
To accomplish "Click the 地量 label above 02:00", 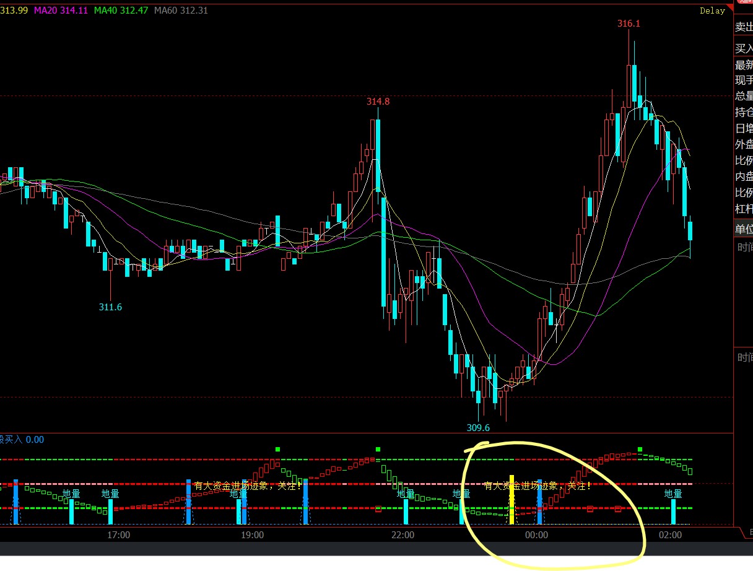I will tap(673, 494).
